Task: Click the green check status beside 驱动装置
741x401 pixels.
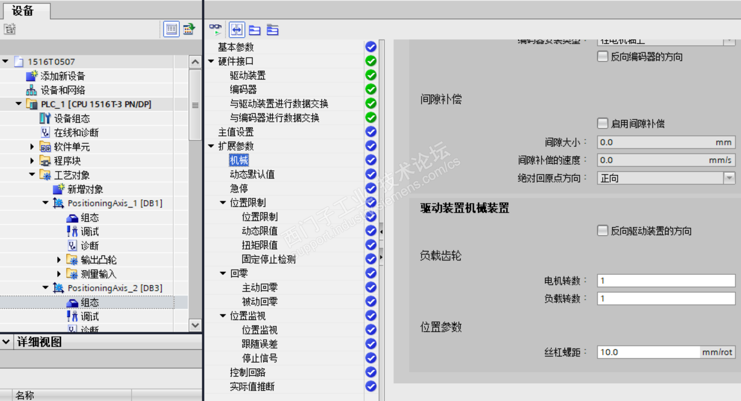Action: [x=371, y=75]
